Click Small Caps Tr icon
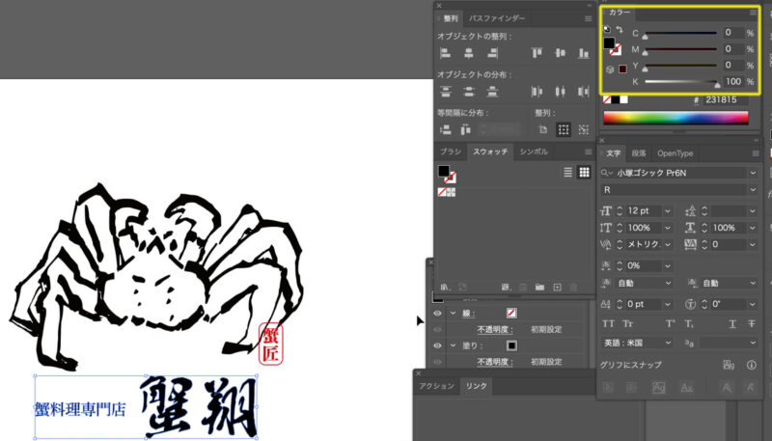 coord(628,324)
